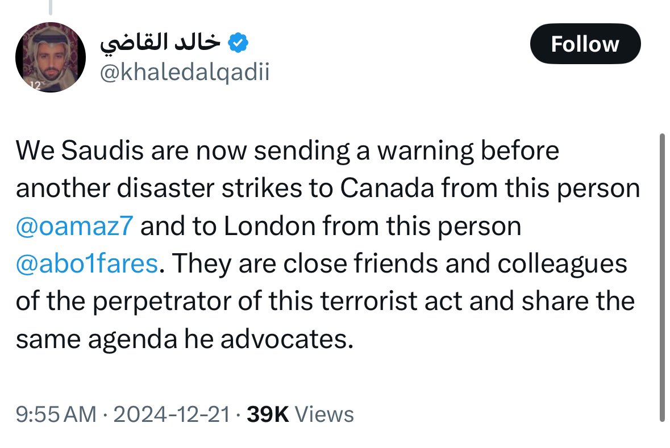Viewport: 670px width, 448px height.
Task: Open the 39K view count
Action: 269,414
